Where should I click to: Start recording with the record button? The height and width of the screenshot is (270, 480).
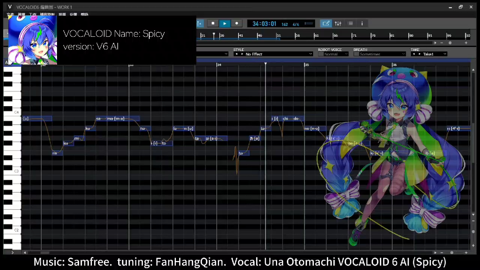[x=237, y=23]
